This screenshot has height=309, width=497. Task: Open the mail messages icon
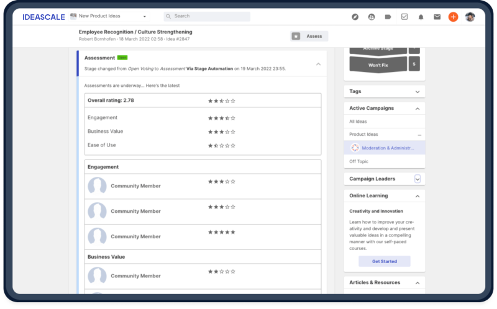pyautogui.click(x=437, y=17)
